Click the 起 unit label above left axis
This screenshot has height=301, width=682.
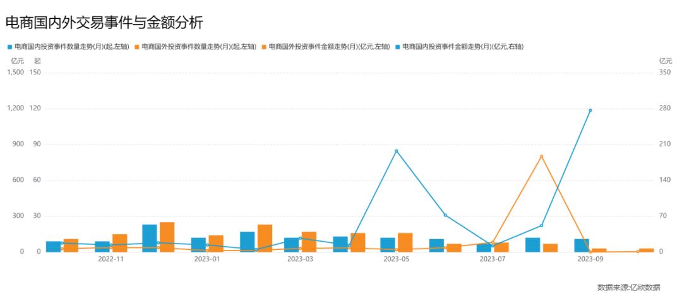(38, 61)
